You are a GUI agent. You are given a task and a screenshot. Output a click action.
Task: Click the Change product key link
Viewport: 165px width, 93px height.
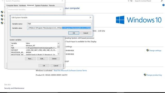click(154, 75)
